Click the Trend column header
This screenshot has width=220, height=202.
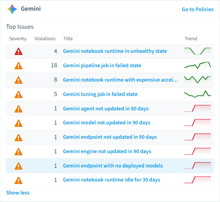pos(191,39)
